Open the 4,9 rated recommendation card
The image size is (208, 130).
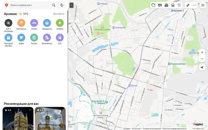click(x=18, y=119)
